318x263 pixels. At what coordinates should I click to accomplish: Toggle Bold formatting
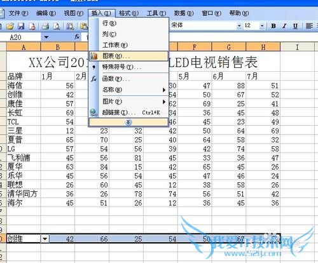point(273,26)
